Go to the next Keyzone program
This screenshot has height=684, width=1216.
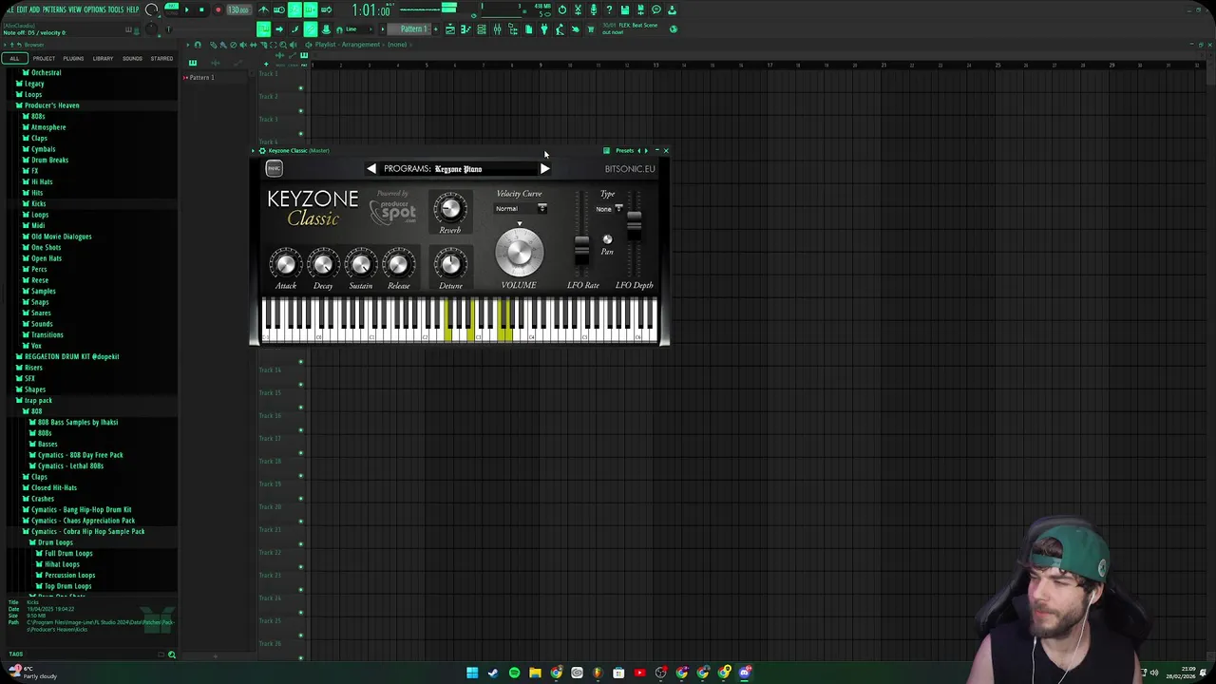tap(544, 168)
